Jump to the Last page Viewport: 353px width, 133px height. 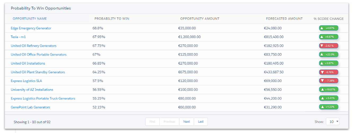click(201, 122)
